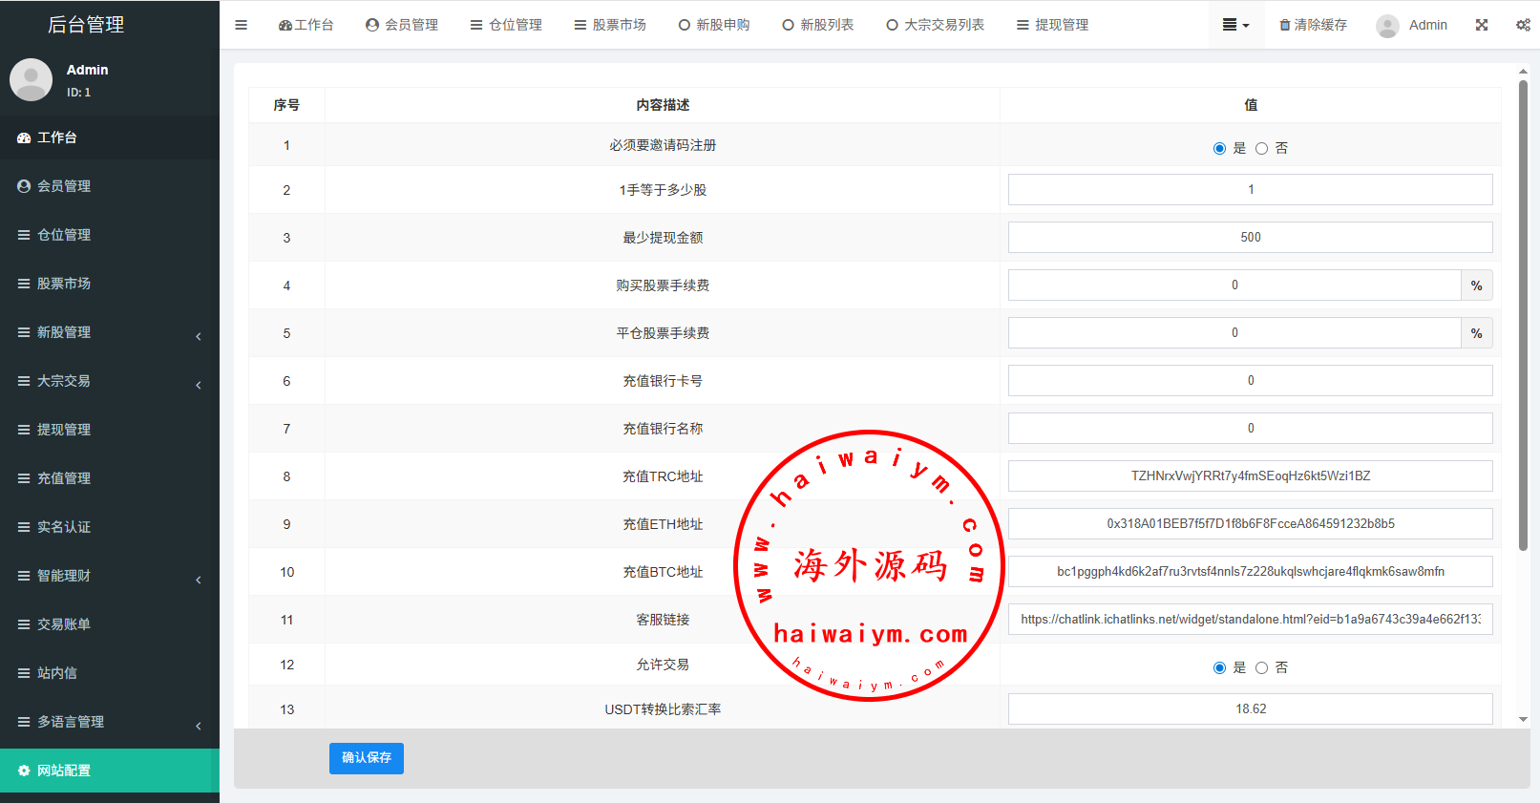Click the gear icon beside 网站配置
Viewport: 1540px width, 803px height.
[x=24, y=771]
